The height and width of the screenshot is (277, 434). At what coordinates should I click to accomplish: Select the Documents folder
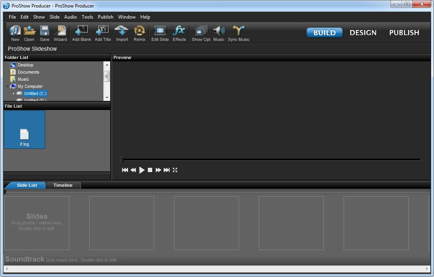25,72
